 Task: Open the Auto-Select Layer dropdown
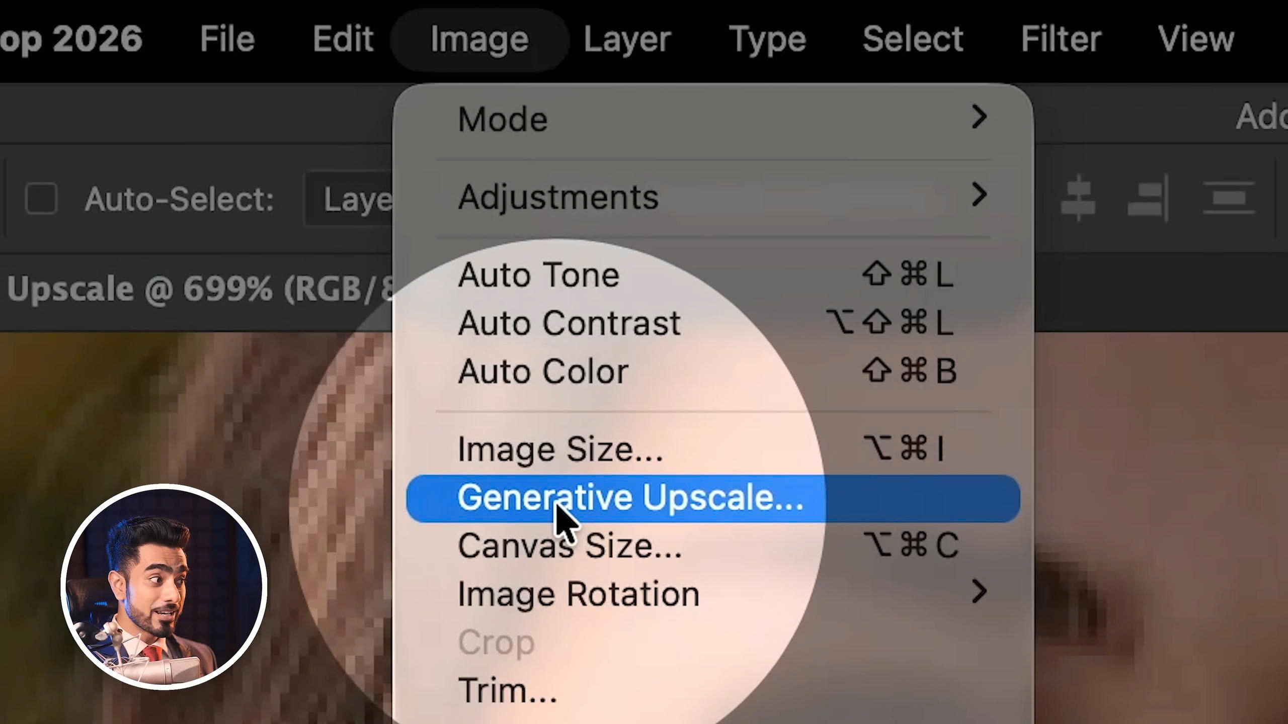point(352,200)
